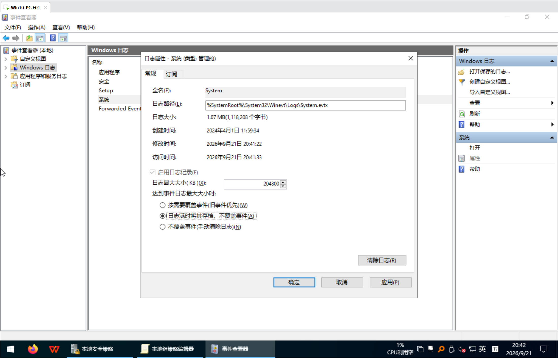The width and height of the screenshot is (558, 358).
Task: Open the notification center icon
Action: (x=544, y=349)
